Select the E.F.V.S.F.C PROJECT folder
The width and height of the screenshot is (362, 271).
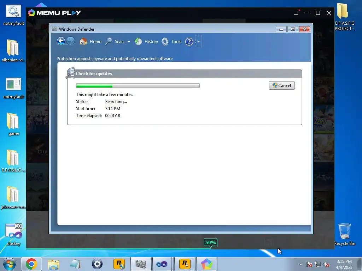click(x=344, y=17)
